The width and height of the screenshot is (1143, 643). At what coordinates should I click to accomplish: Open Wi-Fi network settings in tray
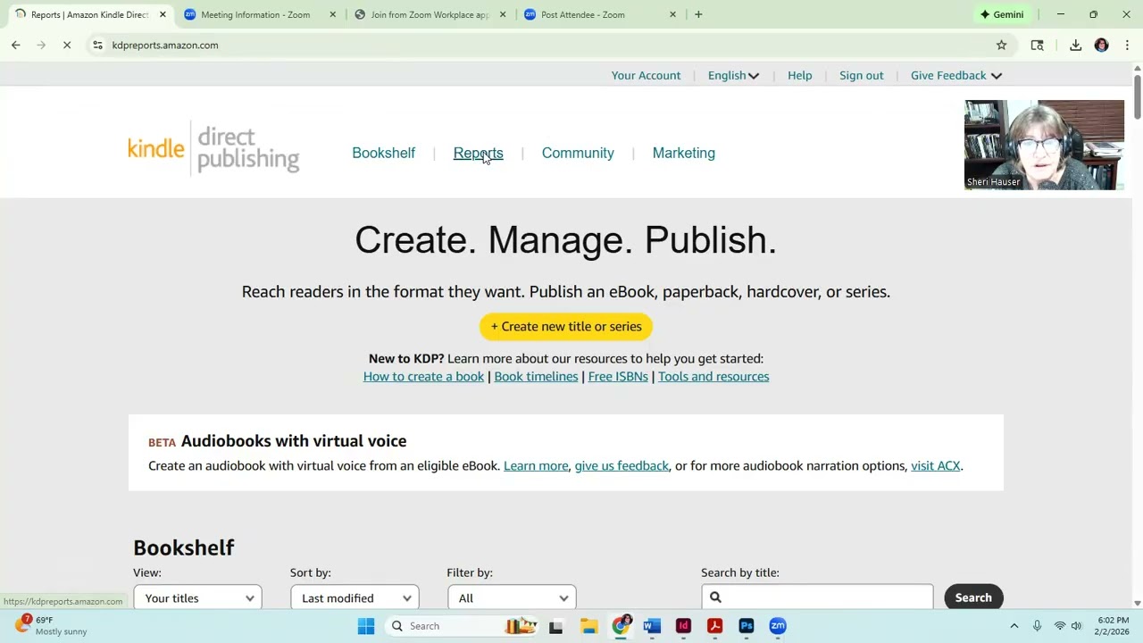[x=1060, y=626]
